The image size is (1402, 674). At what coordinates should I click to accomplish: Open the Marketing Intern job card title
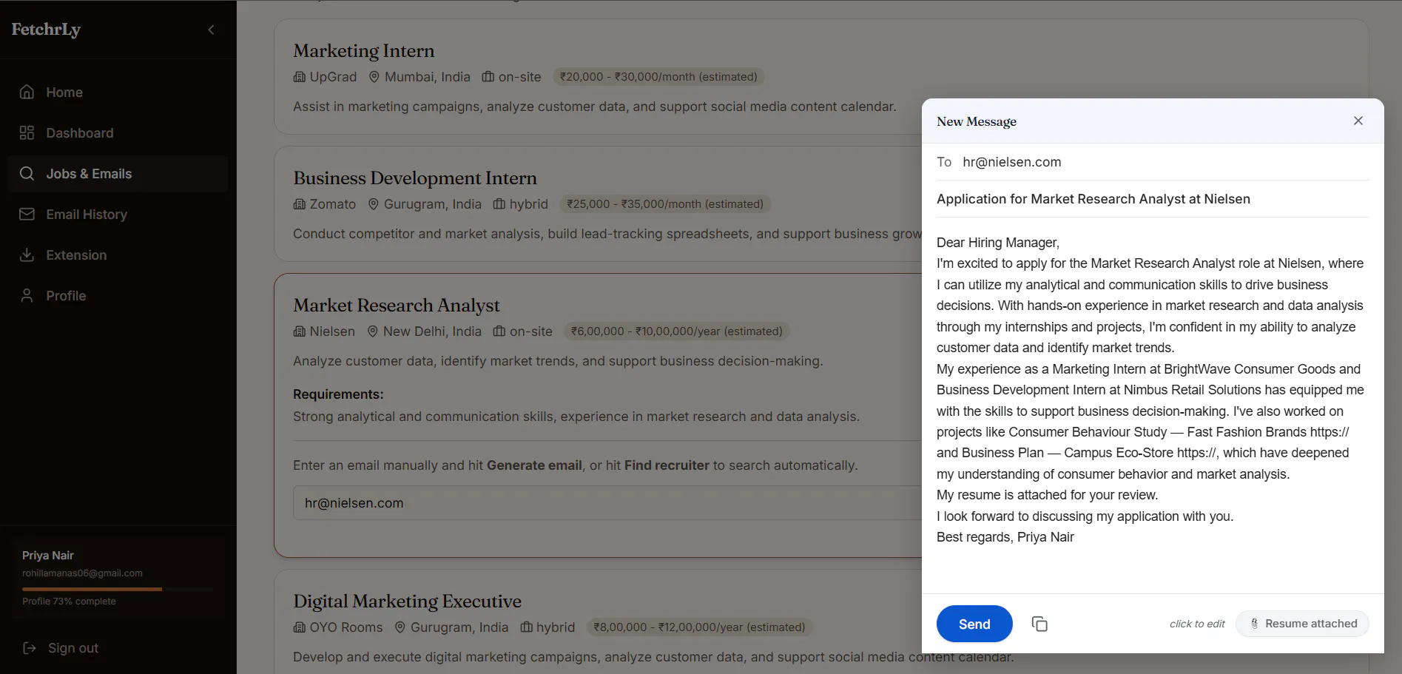pos(364,50)
